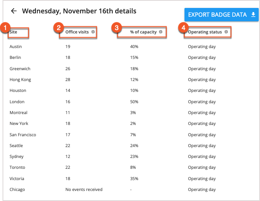
Task: Click the Office visits info icon
Action: point(93,32)
